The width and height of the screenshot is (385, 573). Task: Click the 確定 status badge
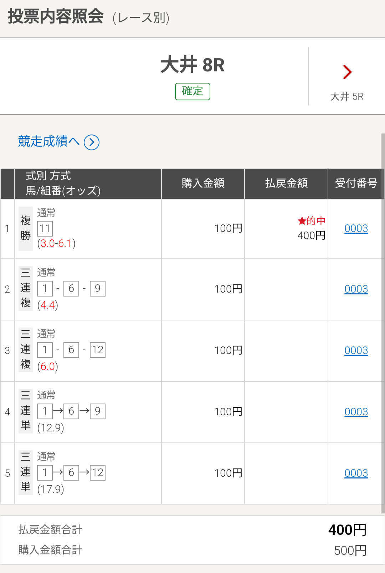coord(192,91)
